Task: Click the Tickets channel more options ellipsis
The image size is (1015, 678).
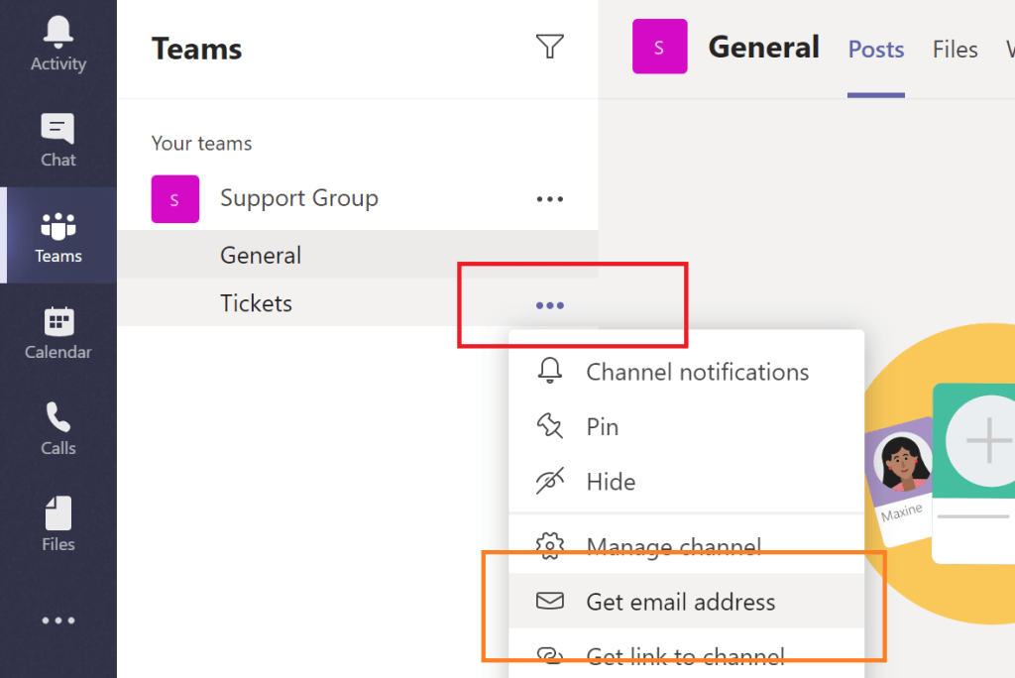Action: click(x=549, y=305)
